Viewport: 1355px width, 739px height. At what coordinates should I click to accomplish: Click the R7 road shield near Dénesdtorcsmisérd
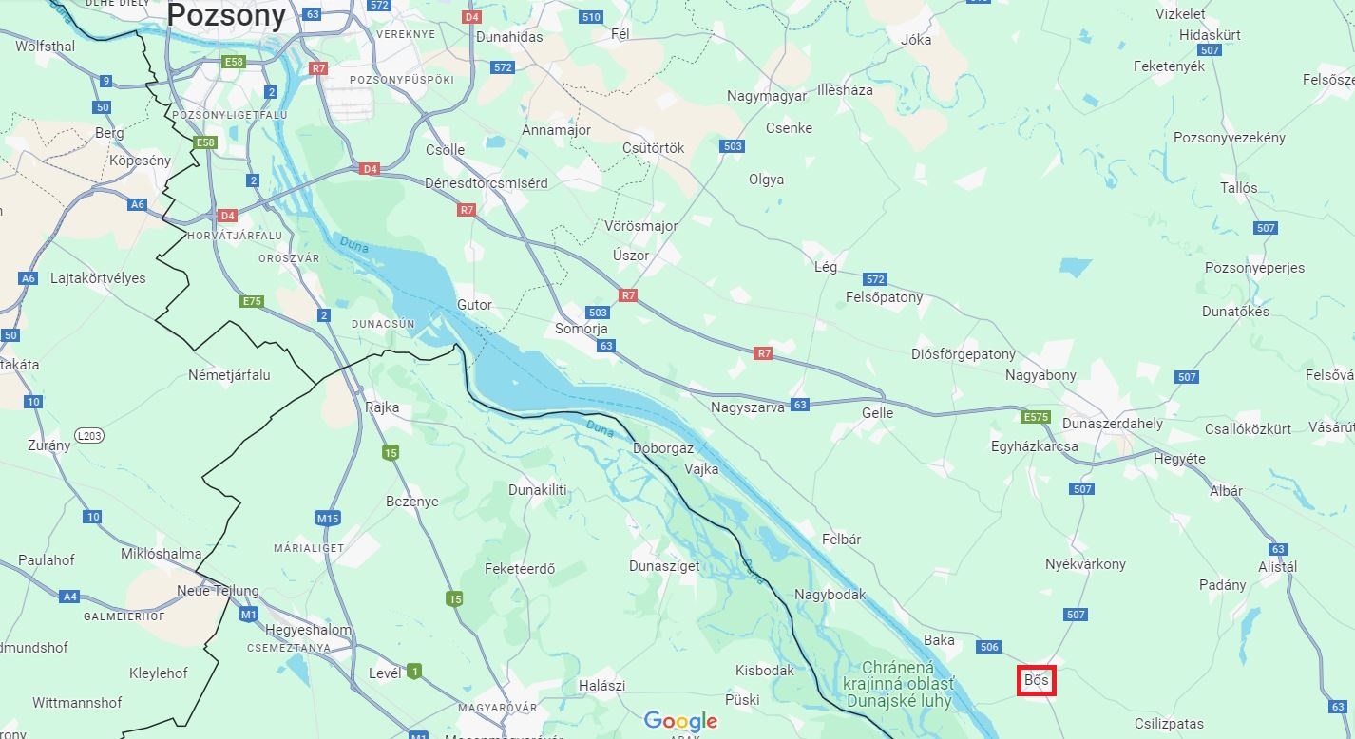(x=466, y=210)
